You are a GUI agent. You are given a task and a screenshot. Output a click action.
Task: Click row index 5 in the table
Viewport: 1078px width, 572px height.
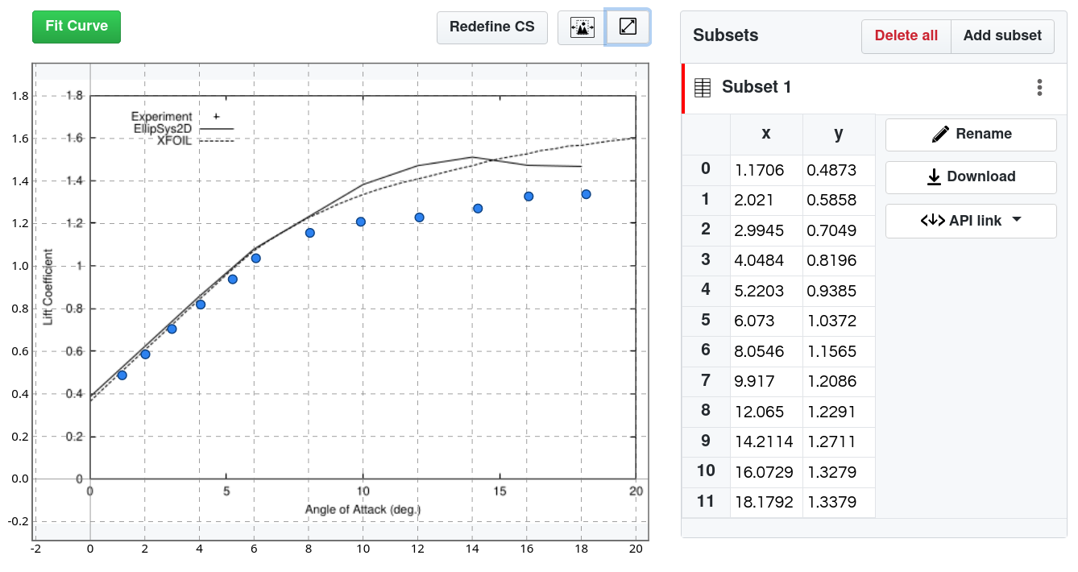pos(706,321)
